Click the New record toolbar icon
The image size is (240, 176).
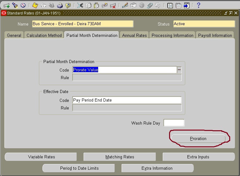(x=7, y=6)
